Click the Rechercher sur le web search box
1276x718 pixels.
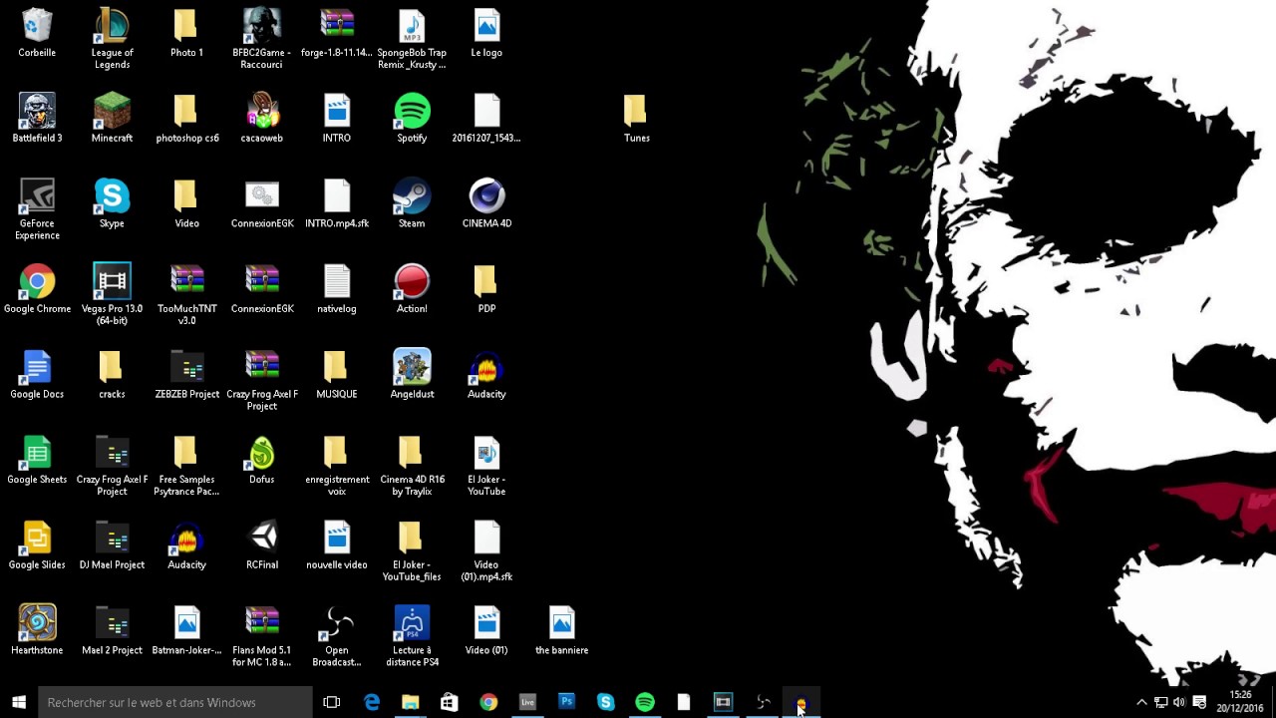coord(174,702)
